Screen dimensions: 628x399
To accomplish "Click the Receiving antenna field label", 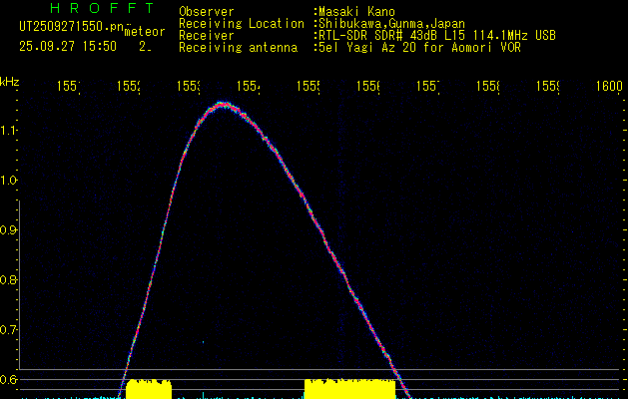I will tap(240, 47).
